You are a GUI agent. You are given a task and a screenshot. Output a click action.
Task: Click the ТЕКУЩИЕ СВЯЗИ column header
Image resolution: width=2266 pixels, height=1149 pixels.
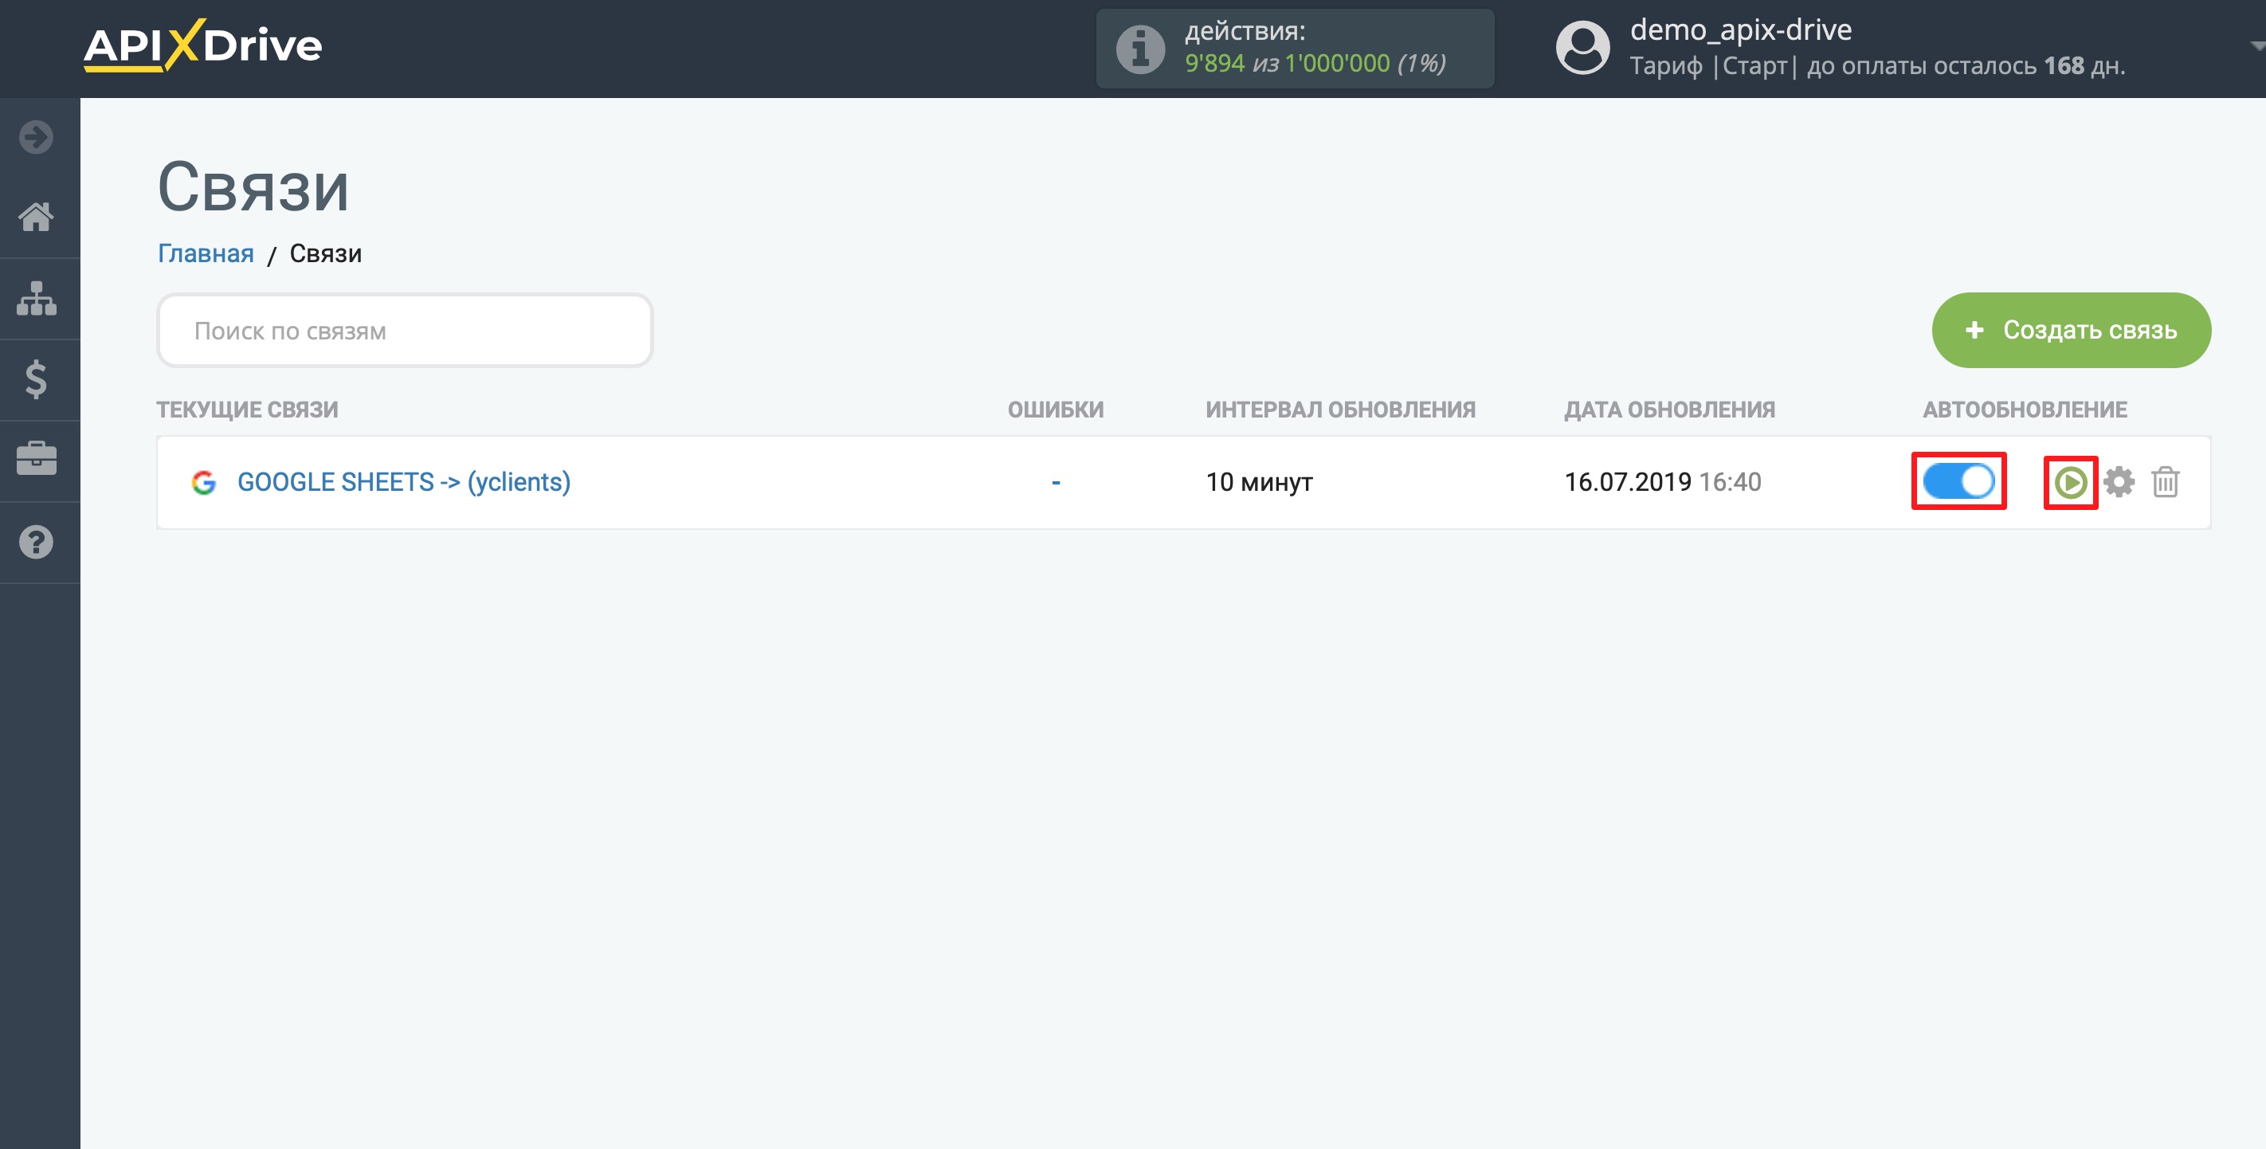point(247,409)
